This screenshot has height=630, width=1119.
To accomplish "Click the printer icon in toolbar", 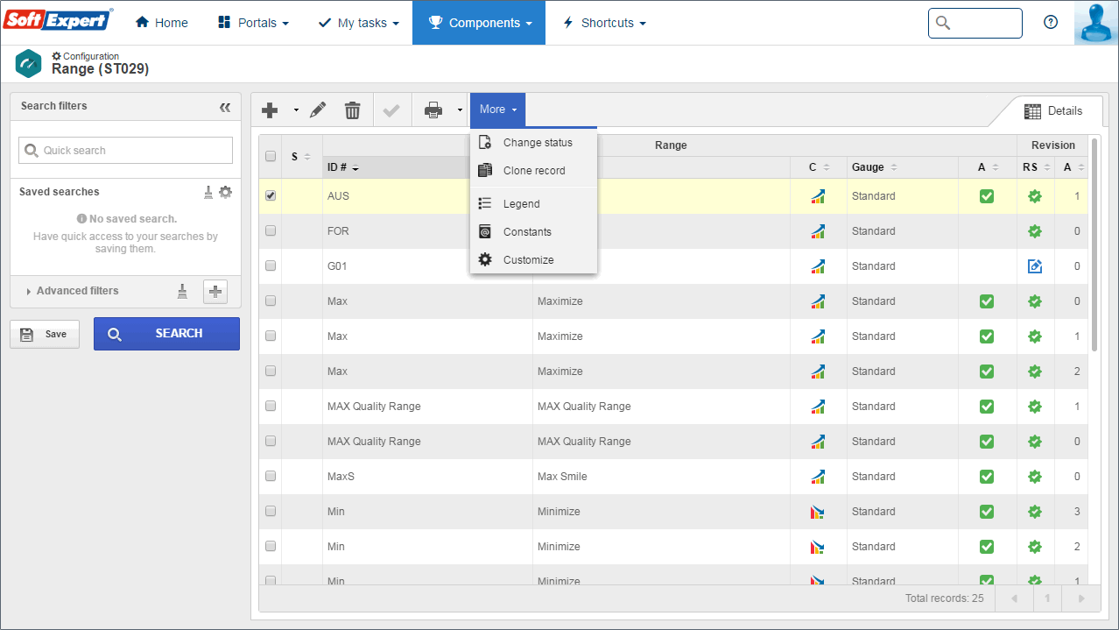I will 433,110.
